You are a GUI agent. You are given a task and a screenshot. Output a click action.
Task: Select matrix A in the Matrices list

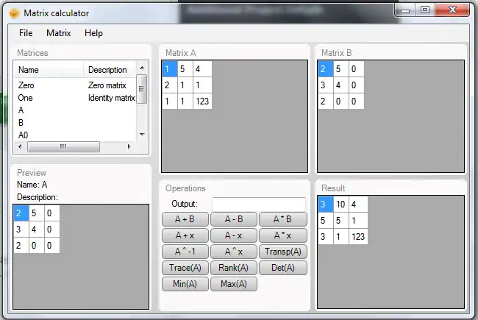click(75, 110)
